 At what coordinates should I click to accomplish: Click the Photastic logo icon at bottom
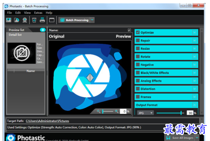point(11,138)
